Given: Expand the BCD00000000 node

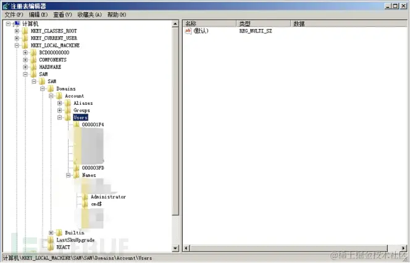Looking at the screenshot, I should point(25,53).
